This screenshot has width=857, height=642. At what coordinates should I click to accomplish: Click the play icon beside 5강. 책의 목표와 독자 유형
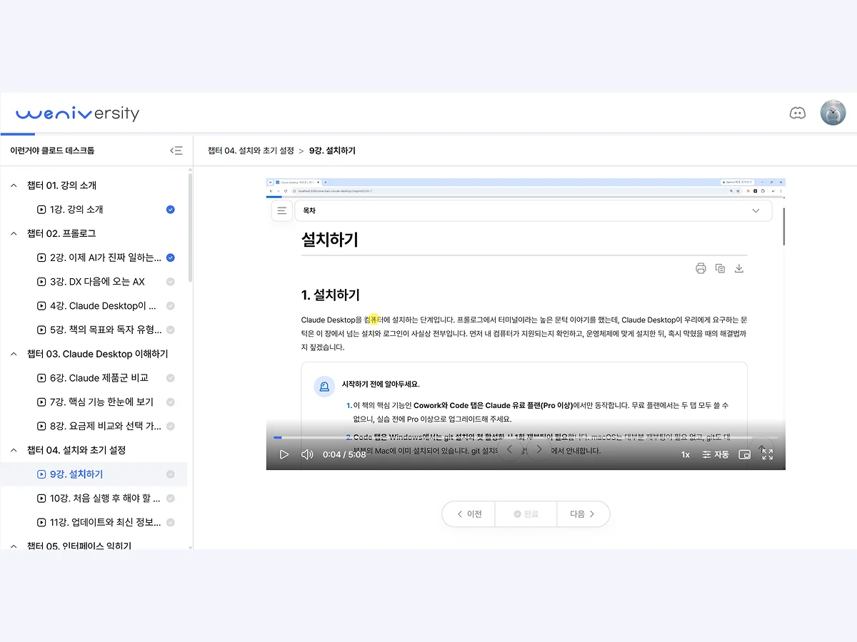coord(41,330)
